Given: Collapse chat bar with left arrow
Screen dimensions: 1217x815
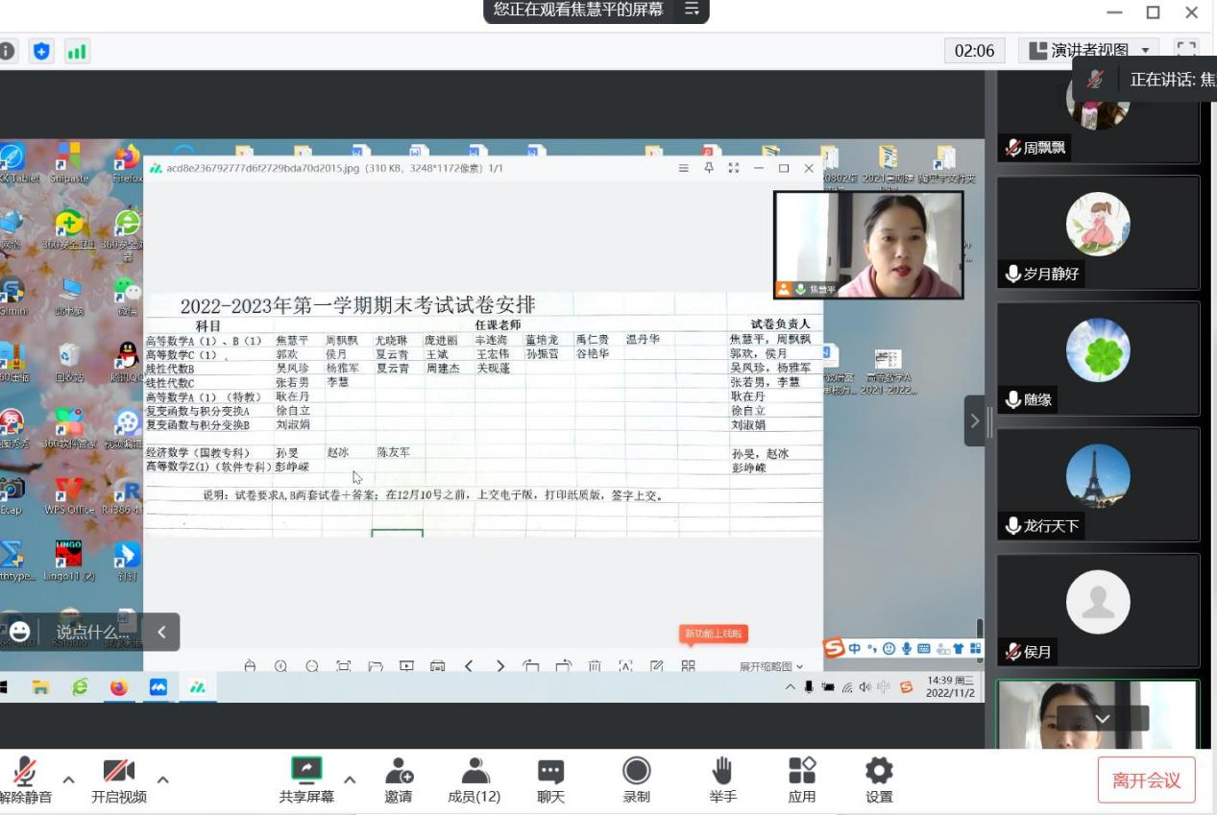Looking at the screenshot, I should click(161, 632).
